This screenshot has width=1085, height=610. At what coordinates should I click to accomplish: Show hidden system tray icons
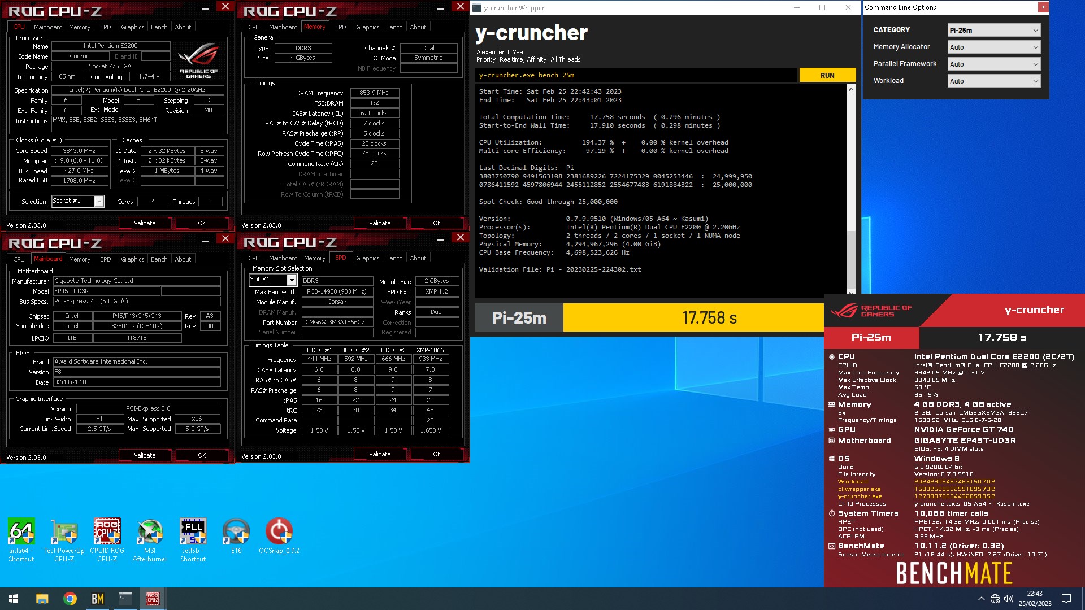pyautogui.click(x=981, y=599)
